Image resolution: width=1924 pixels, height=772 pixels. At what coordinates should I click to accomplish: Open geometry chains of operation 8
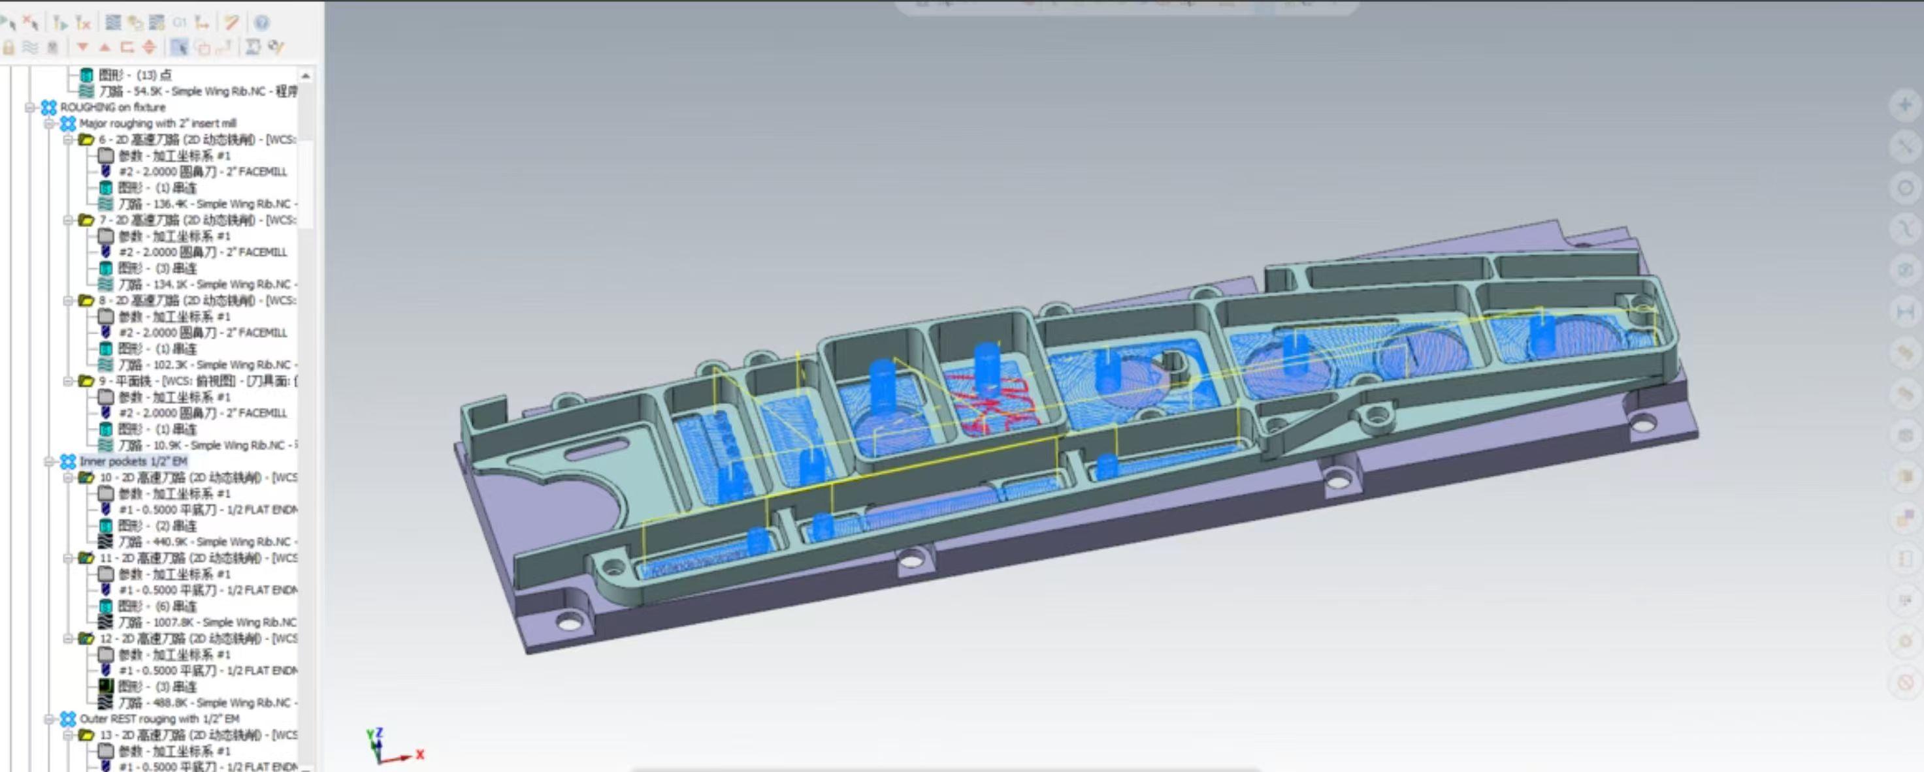157,348
